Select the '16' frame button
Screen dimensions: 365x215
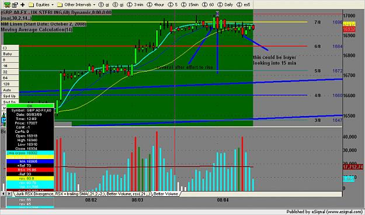pyautogui.click(x=10, y=66)
